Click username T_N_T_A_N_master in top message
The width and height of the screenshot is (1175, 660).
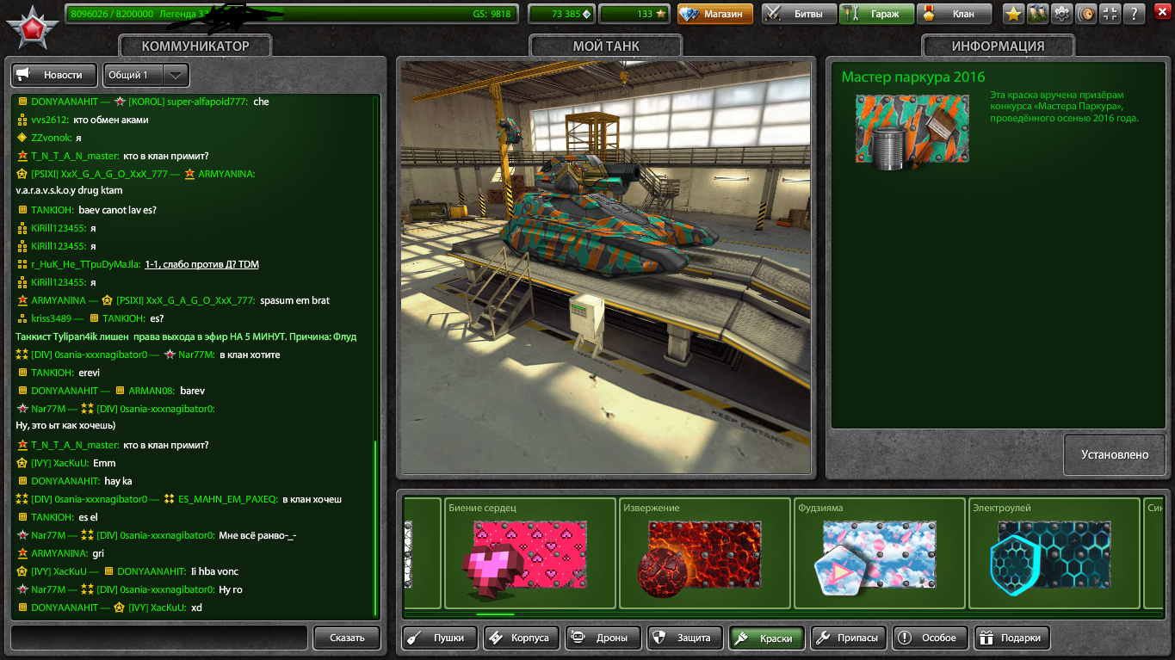(75, 156)
